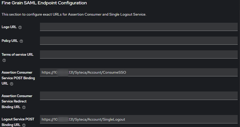Click the Terms of service URL help icon
240x127 pixels.
coord(4,61)
